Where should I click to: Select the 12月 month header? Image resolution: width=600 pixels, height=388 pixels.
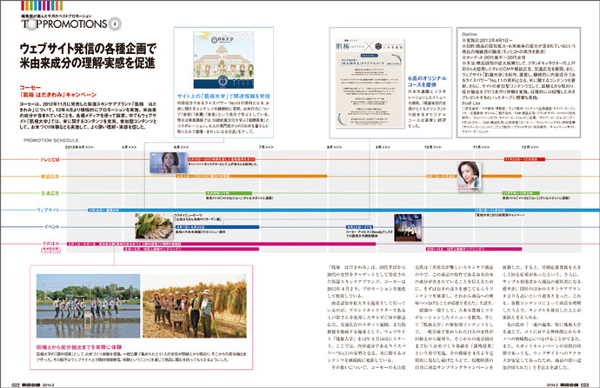pos(530,147)
